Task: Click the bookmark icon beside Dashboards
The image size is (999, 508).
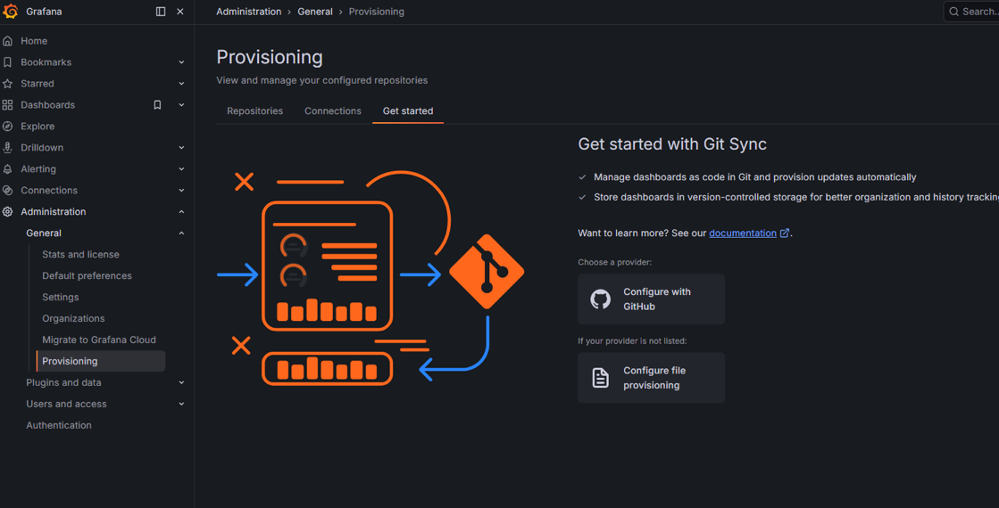Action: 157,105
